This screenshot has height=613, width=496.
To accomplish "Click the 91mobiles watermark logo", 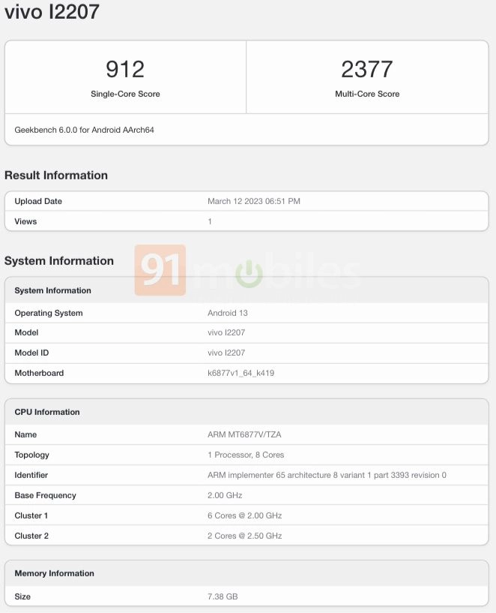I will pyautogui.click(x=161, y=271).
